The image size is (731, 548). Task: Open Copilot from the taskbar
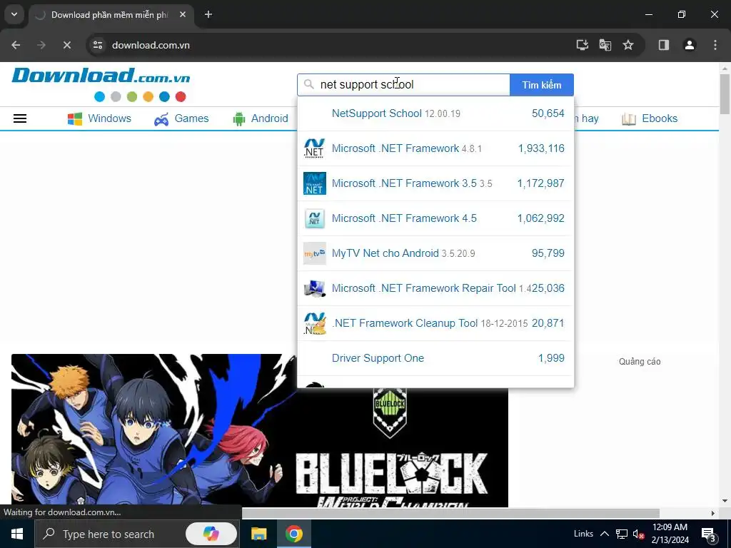(211, 534)
